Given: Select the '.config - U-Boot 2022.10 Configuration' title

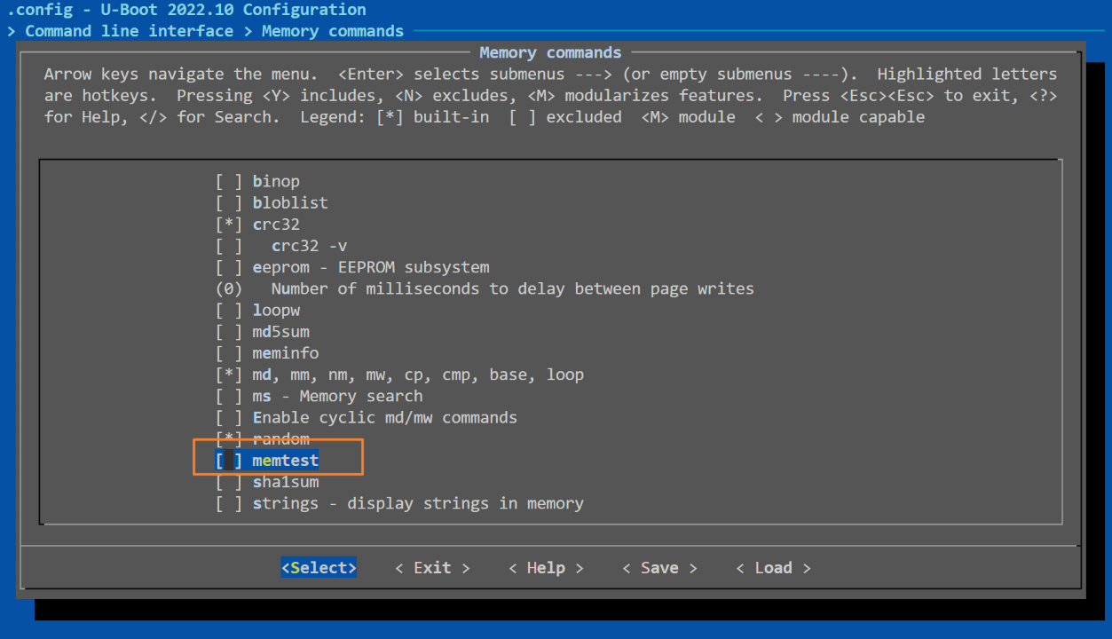Looking at the screenshot, I should [186, 10].
